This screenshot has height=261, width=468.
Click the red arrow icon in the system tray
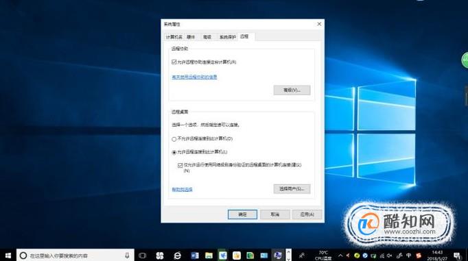coord(348,256)
